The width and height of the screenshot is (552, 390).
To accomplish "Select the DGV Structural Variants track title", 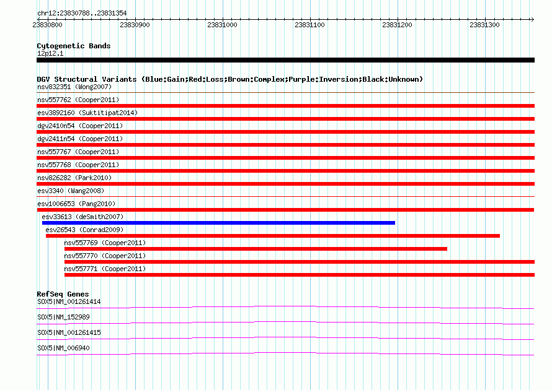I will point(230,79).
